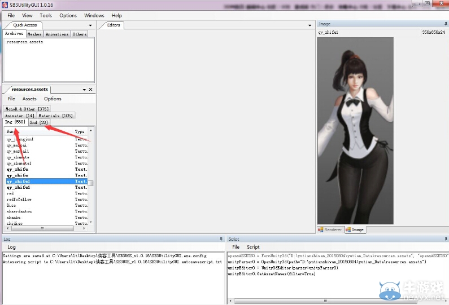Click the asset list vertical scrollbar thumb
Screen dimensions: 449x305
(x=91, y=183)
